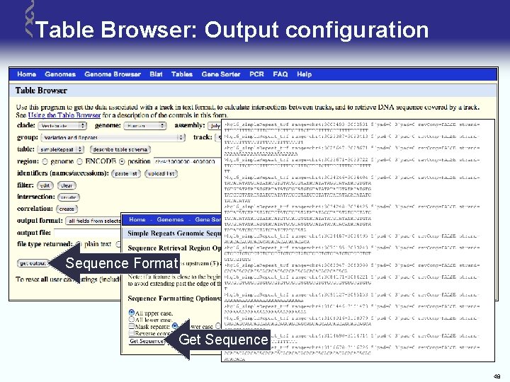Click the Get Sequence button
The height and width of the screenshot is (382, 510).
tap(147, 341)
